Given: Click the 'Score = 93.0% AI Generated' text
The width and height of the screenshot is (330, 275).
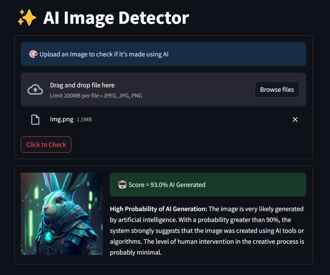Looking at the screenshot, I should 167,185.
